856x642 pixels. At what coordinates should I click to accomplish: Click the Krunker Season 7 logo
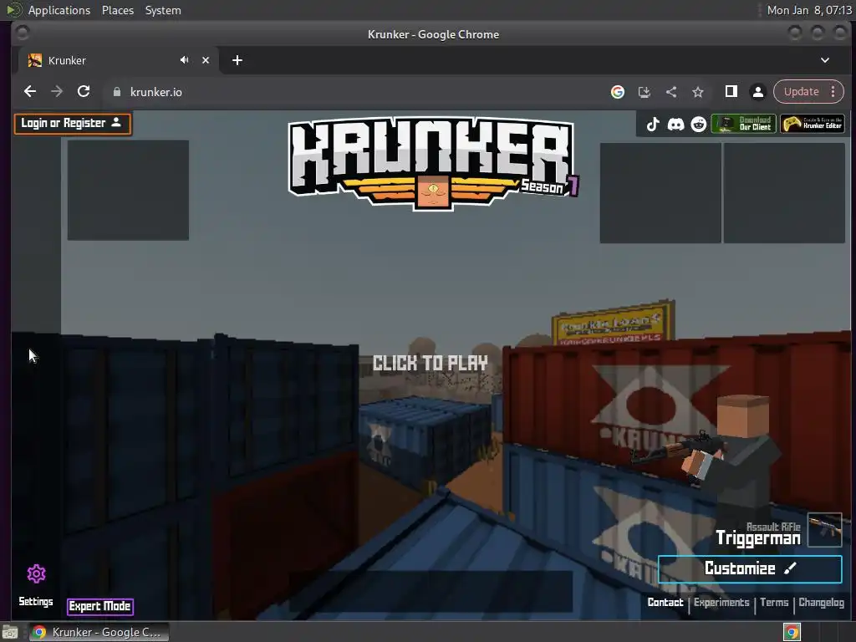[433, 164]
